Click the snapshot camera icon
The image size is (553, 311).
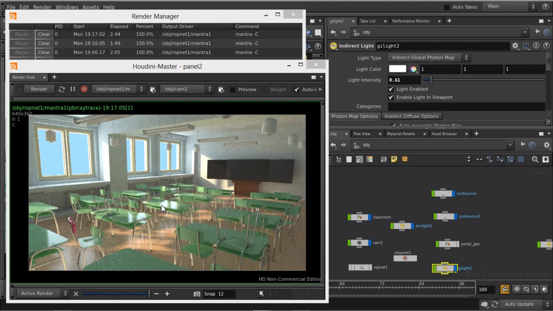(197, 294)
